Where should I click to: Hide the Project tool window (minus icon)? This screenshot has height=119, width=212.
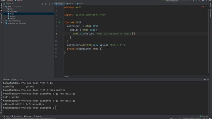tap(52, 4)
